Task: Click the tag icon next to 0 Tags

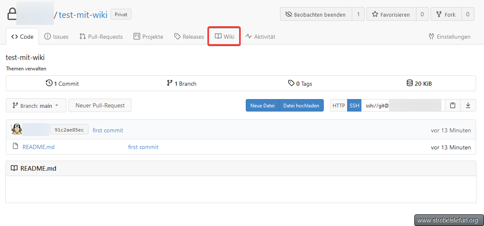Action: (x=291, y=83)
